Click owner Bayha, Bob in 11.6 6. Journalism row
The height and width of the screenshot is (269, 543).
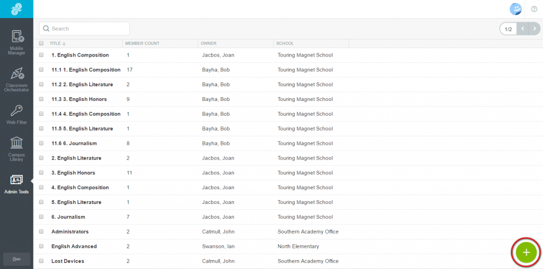click(x=216, y=143)
